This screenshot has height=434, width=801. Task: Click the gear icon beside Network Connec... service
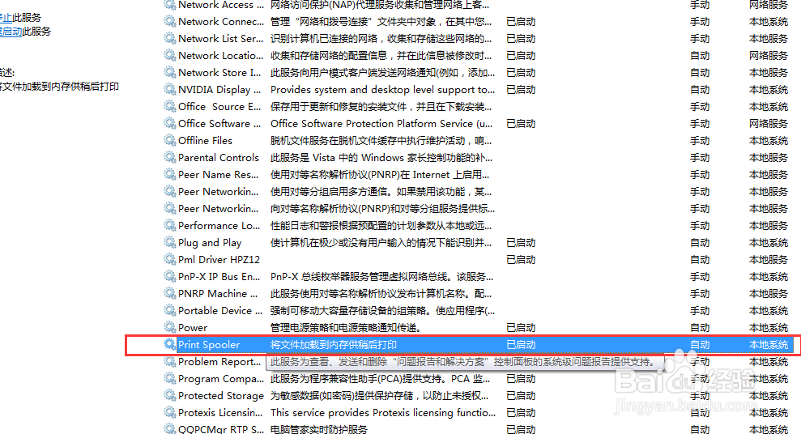pyautogui.click(x=169, y=21)
